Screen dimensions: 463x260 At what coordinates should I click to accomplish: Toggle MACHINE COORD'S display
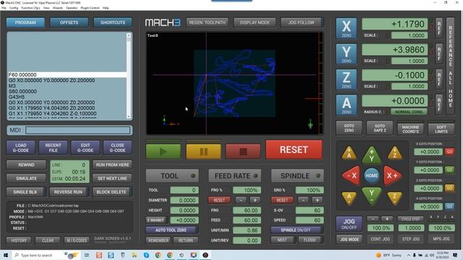click(410, 129)
